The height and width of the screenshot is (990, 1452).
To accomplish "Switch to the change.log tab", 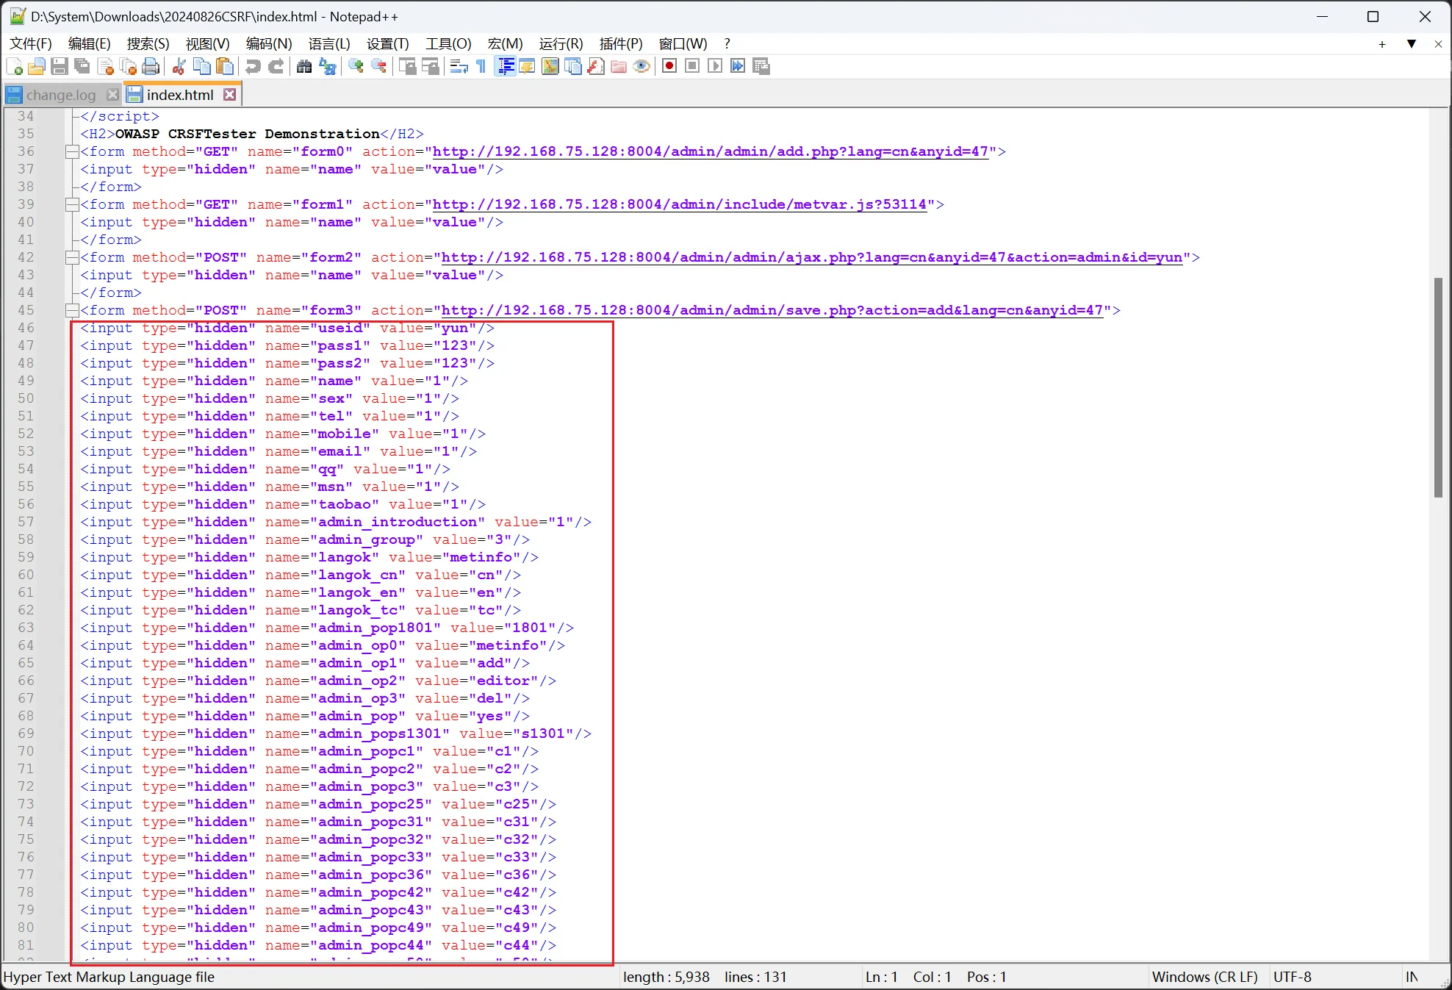I will [x=61, y=95].
